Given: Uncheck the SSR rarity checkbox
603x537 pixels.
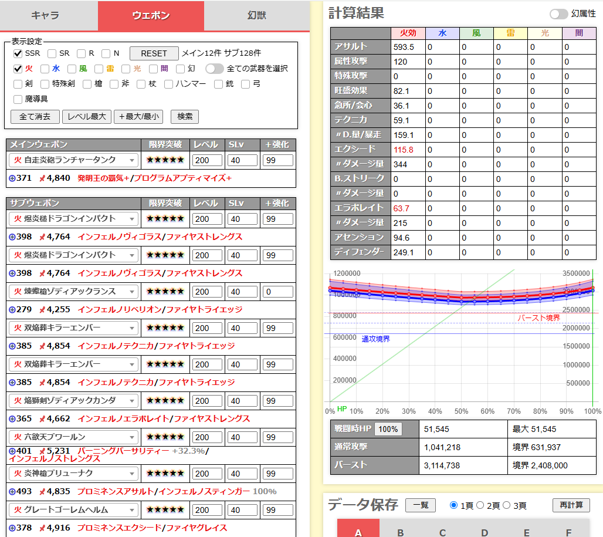Looking at the screenshot, I should tap(18, 53).
